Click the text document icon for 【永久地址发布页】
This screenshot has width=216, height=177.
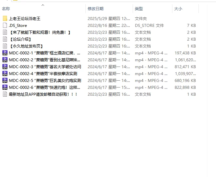click(5, 46)
